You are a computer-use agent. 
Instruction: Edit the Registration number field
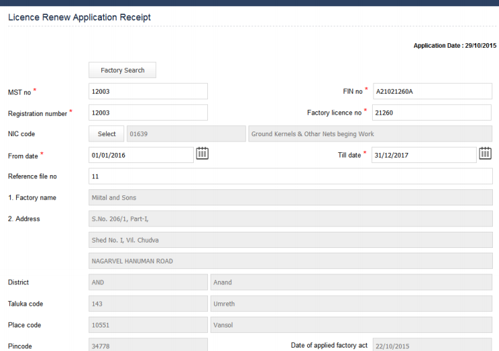pyautogui.click(x=148, y=113)
